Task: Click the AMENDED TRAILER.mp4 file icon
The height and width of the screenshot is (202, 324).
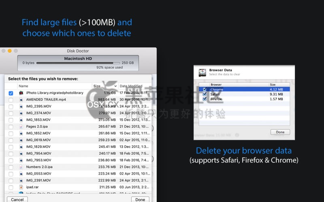Action: pos(21,100)
